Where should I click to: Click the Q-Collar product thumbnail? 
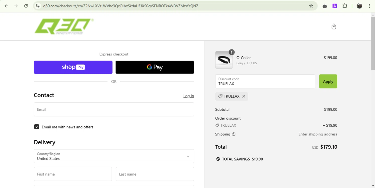click(x=224, y=60)
